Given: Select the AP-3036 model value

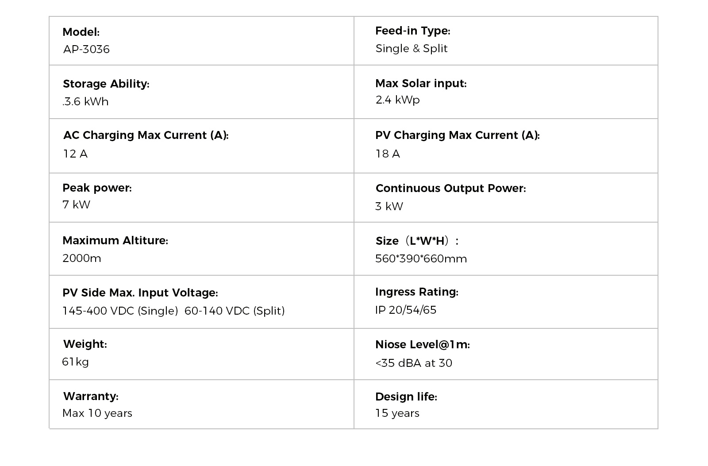Looking at the screenshot, I should click(86, 49).
